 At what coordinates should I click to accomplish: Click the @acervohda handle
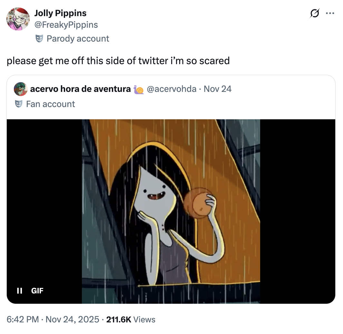[171, 89]
